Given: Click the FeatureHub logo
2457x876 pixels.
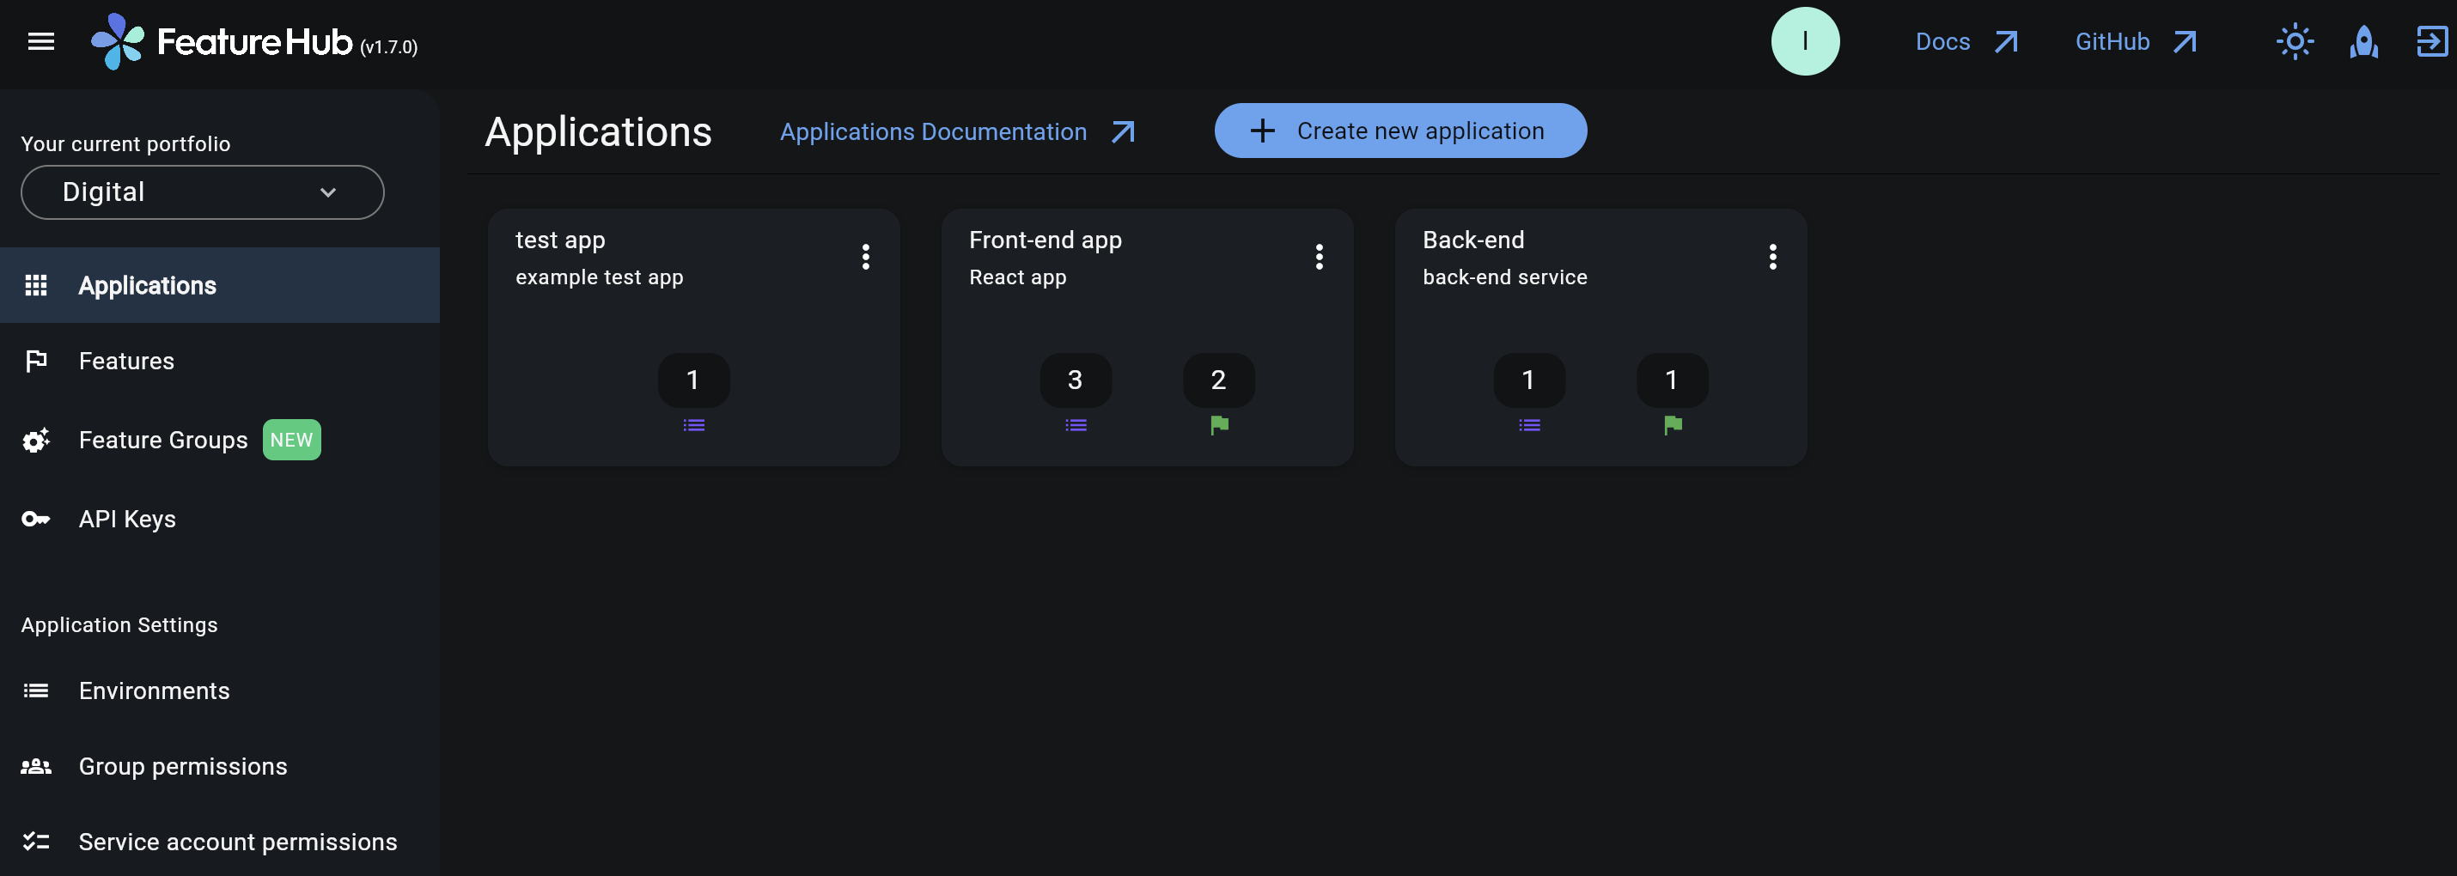Looking at the screenshot, I should [x=118, y=42].
